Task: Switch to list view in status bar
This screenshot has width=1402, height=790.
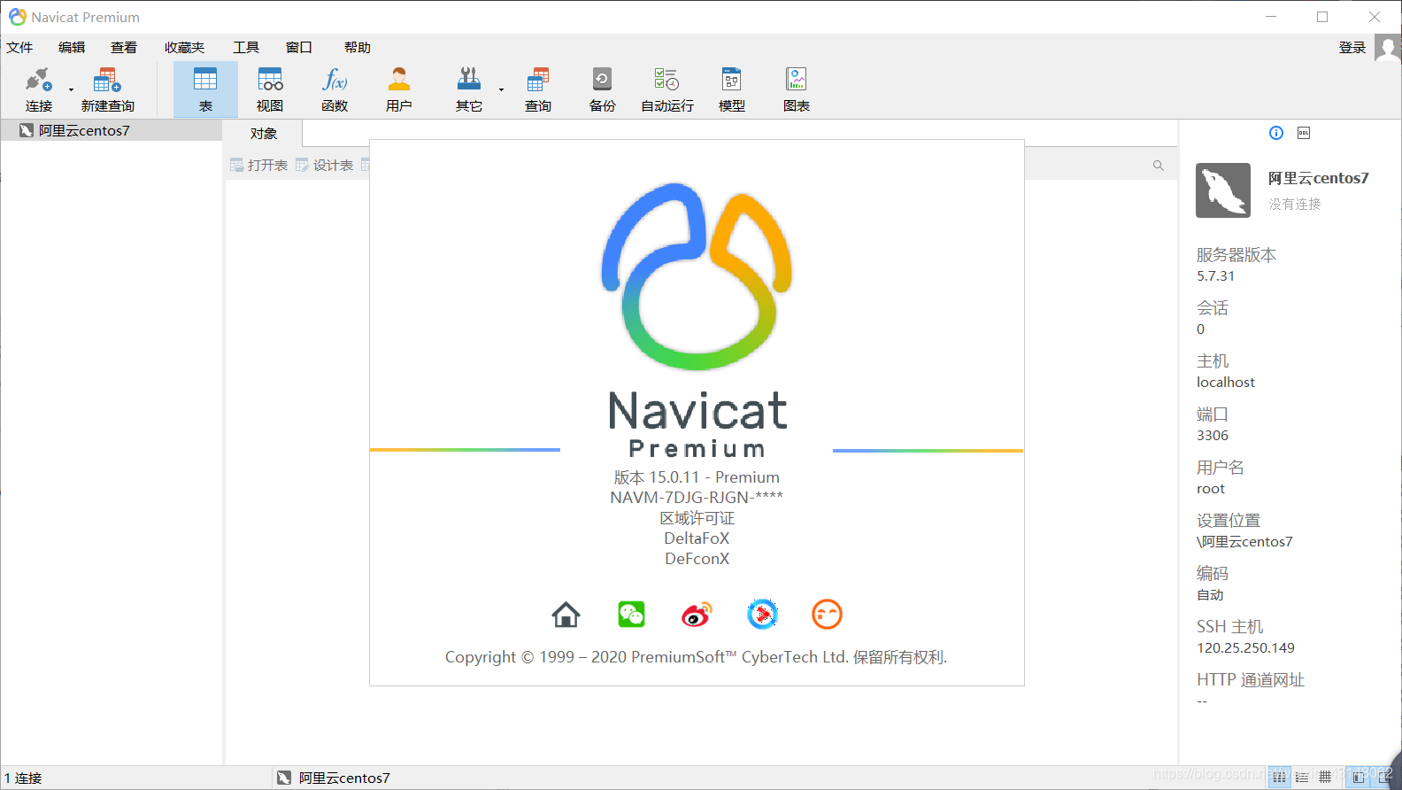Action: (x=1279, y=777)
